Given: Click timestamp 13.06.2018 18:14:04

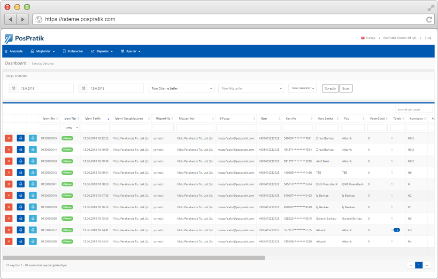Looking at the screenshot, I should (96, 241).
